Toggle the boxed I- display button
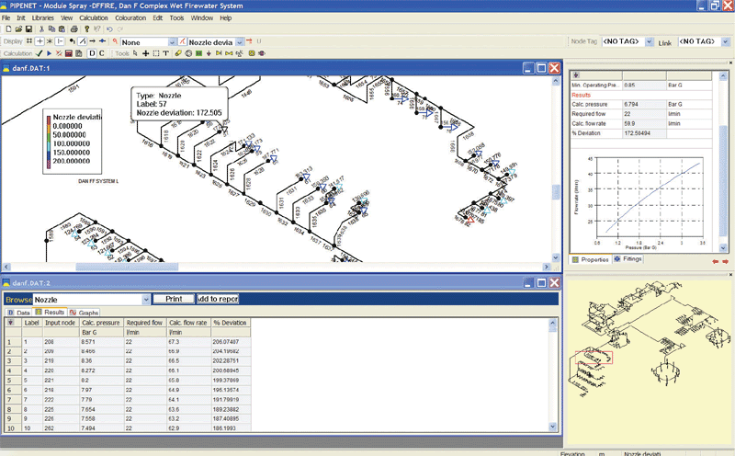This screenshot has height=456, width=735. [60, 41]
